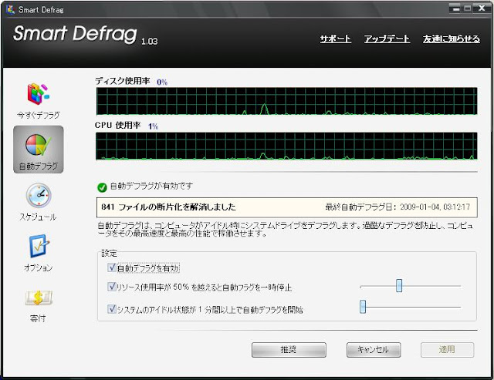The width and height of the screenshot is (494, 380).
Task: Click the 推奨 button
Action: coord(289,350)
